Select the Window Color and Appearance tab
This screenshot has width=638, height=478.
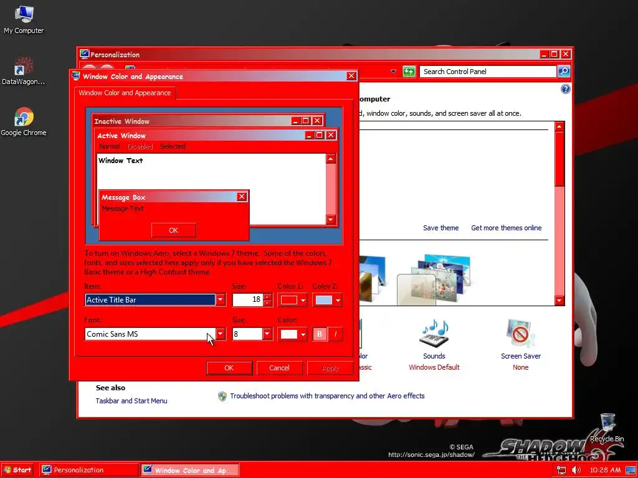[x=125, y=93]
